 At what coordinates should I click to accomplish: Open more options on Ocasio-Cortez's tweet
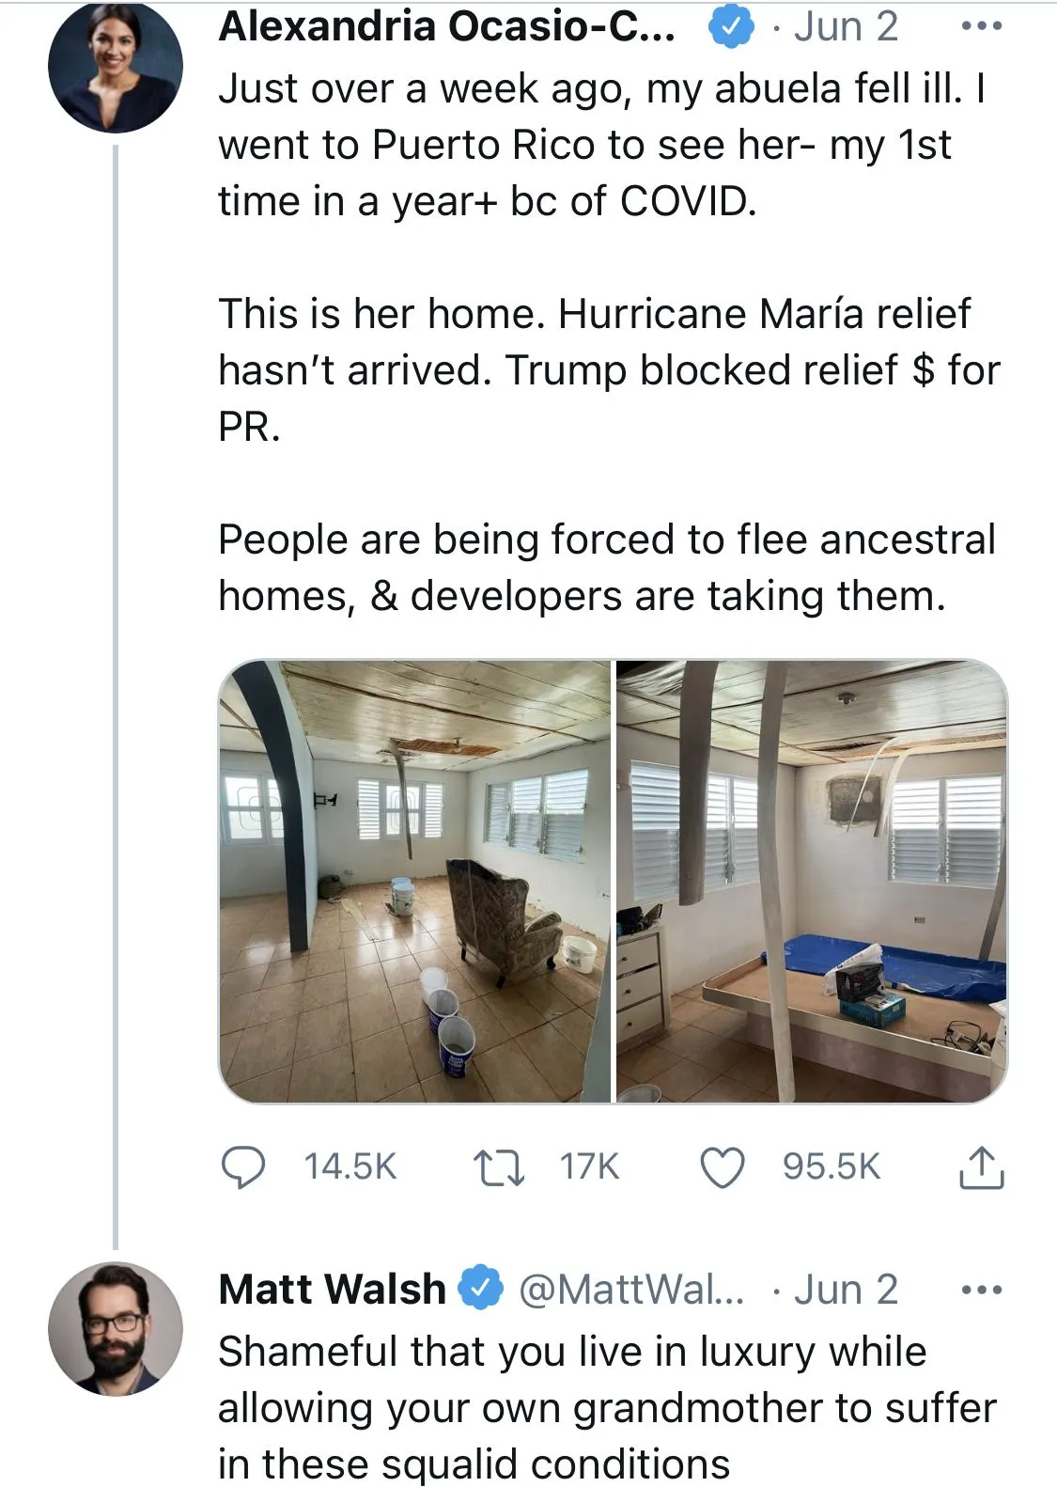point(982,26)
